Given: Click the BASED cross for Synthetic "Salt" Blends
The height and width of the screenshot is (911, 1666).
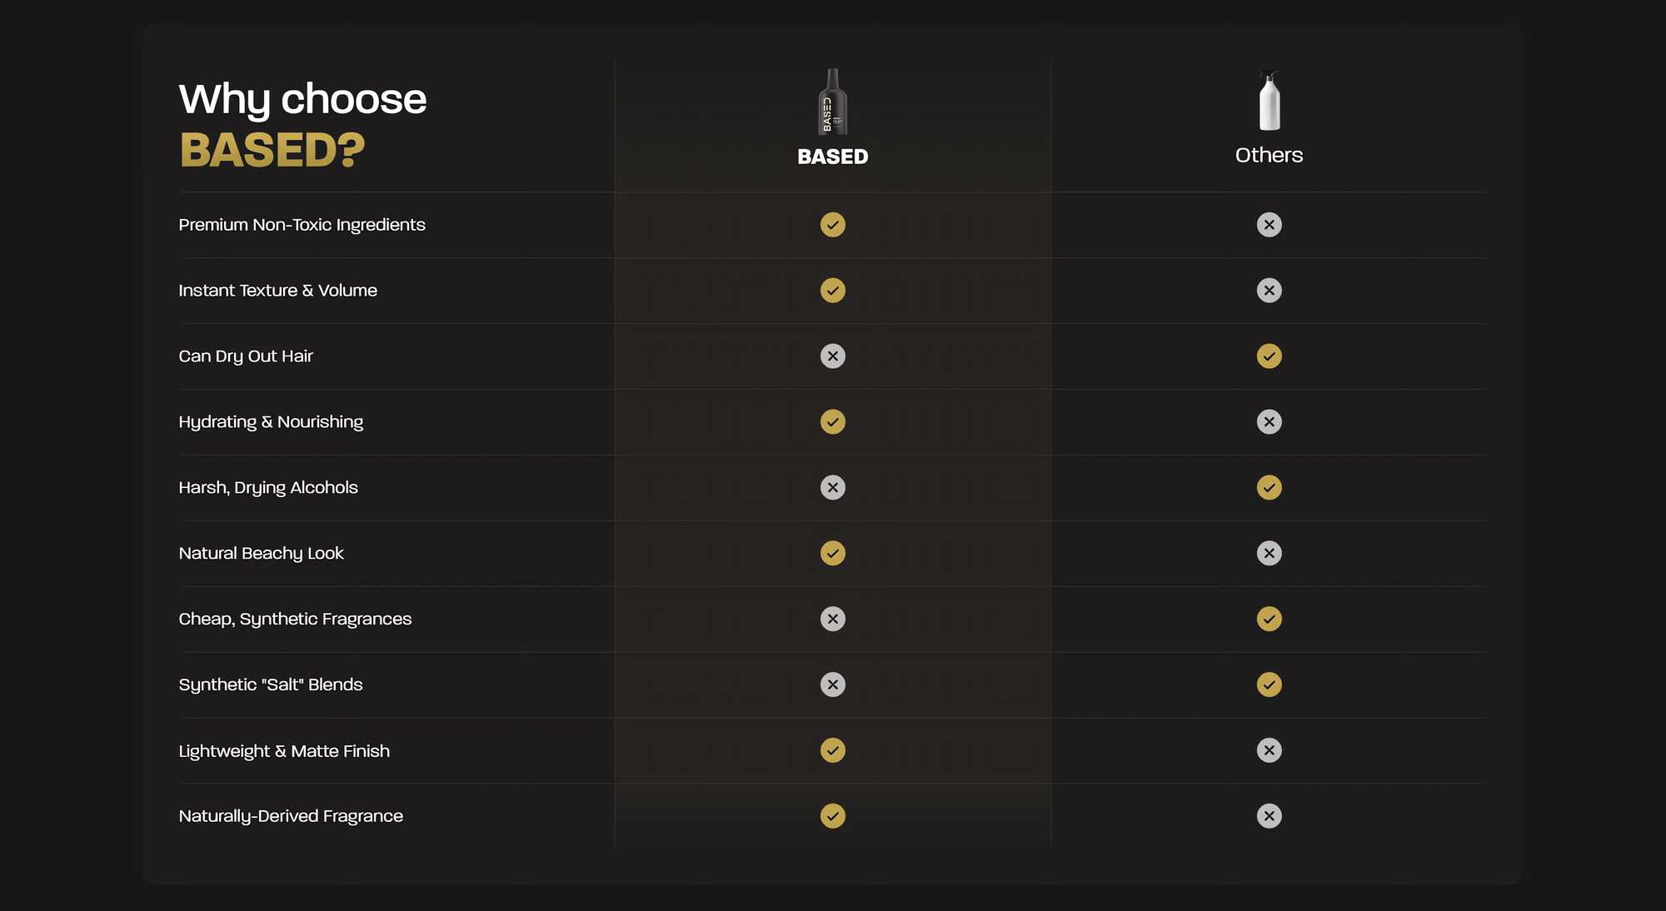Looking at the screenshot, I should coord(833,684).
